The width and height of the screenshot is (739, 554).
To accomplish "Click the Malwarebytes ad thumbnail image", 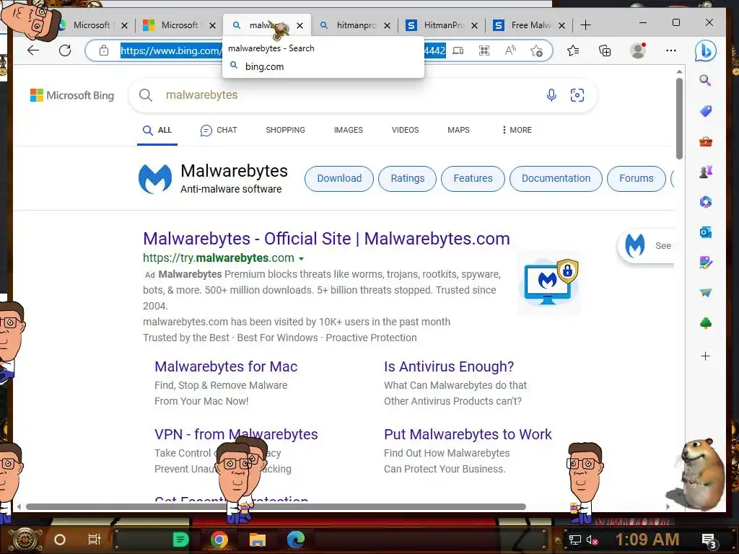I will (x=549, y=283).
